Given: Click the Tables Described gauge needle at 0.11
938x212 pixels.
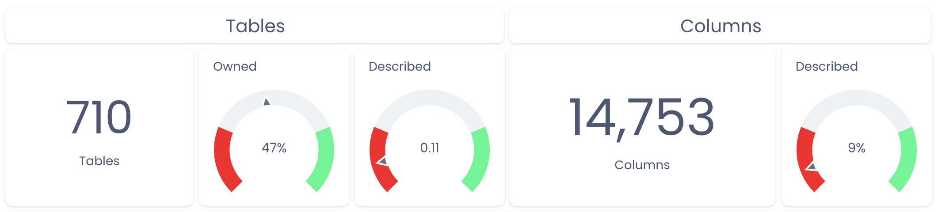Looking at the screenshot, I should pos(383,161).
